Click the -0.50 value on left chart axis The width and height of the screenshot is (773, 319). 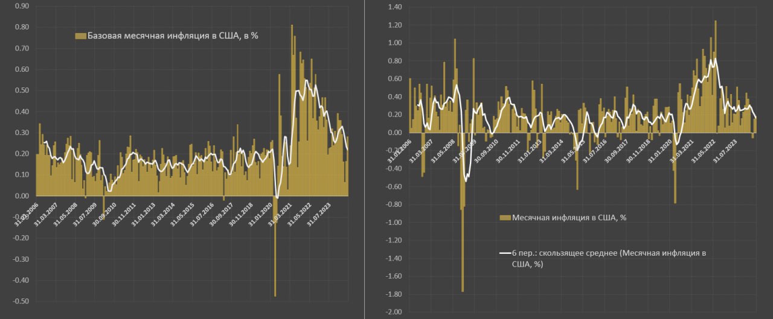coord(21,302)
